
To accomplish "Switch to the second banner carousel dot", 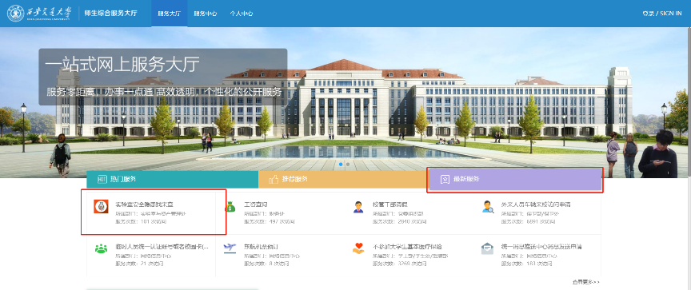I will (348, 164).
